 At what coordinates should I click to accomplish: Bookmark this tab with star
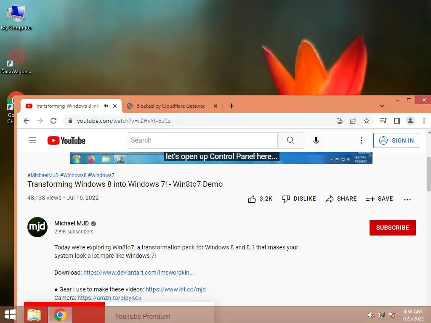point(367,121)
